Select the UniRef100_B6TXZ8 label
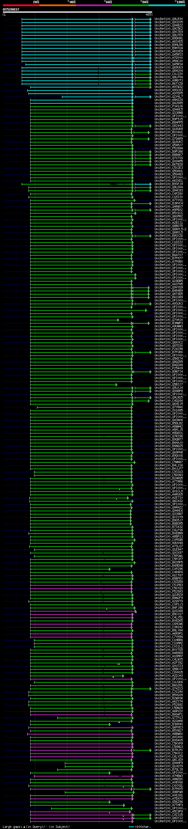The width and height of the screenshot is (188, 829). point(169,84)
